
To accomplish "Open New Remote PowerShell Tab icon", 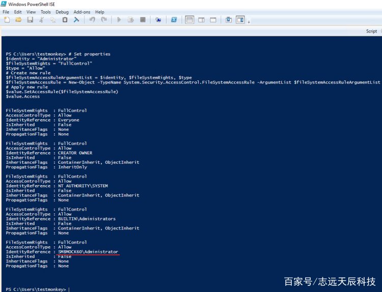I will pyautogui.click(x=158, y=20).
